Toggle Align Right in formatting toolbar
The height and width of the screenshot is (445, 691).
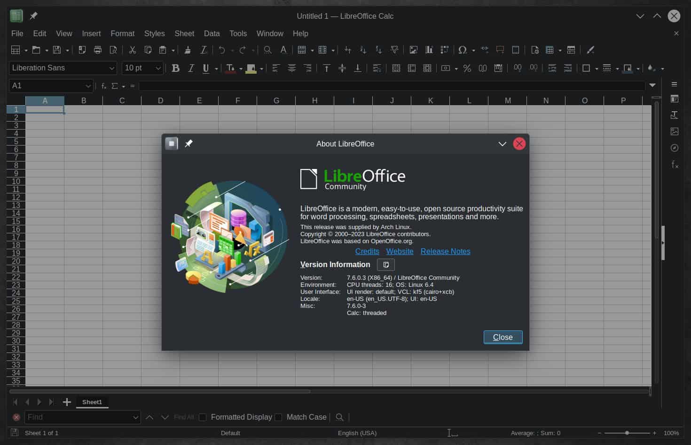(x=307, y=68)
